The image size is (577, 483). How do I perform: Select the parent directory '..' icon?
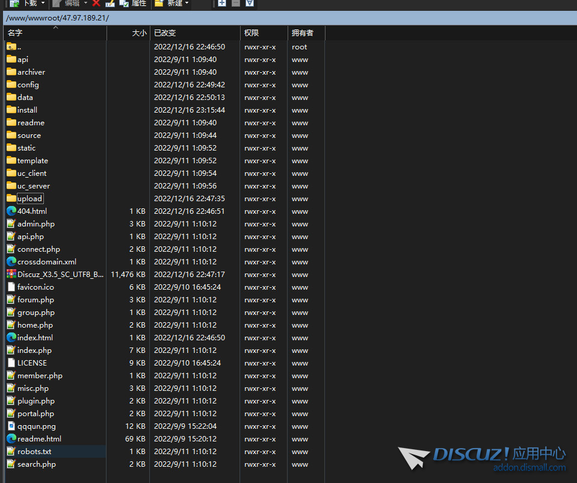pyautogui.click(x=11, y=46)
